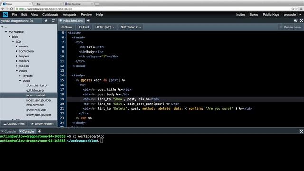Open the Public Keys link
The width and height of the screenshot is (304, 171).
pyautogui.click(x=271, y=15)
